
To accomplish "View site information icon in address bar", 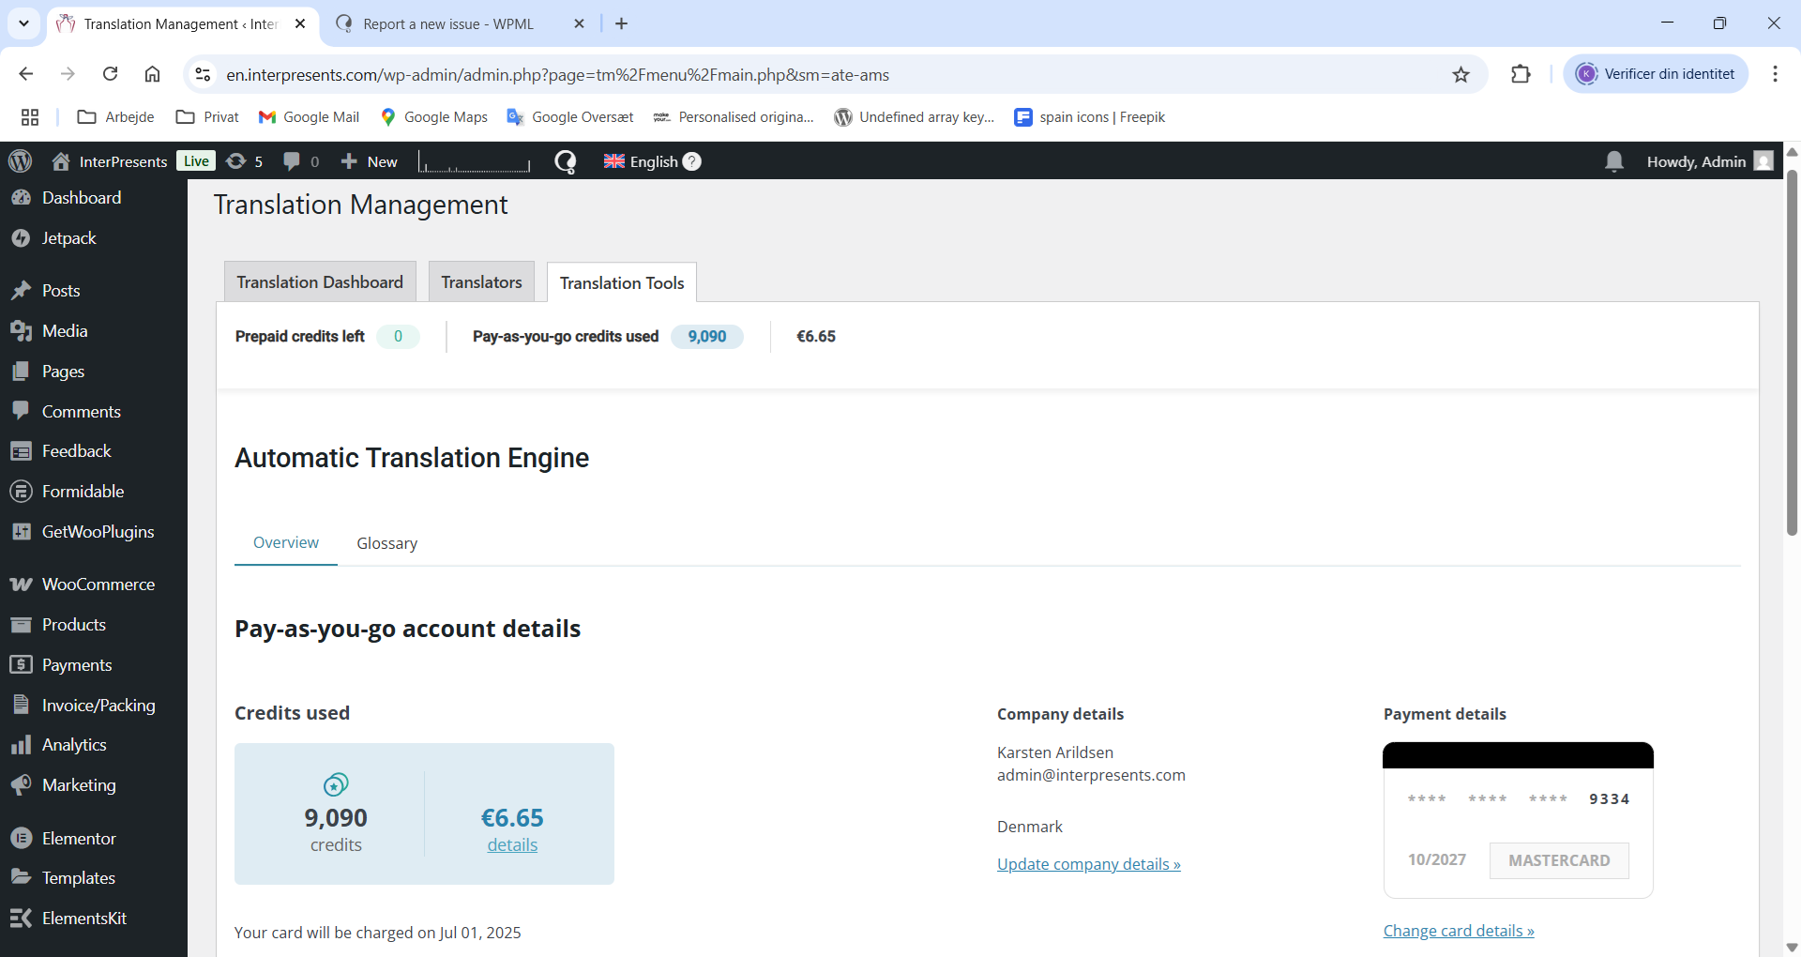I will 203,74.
